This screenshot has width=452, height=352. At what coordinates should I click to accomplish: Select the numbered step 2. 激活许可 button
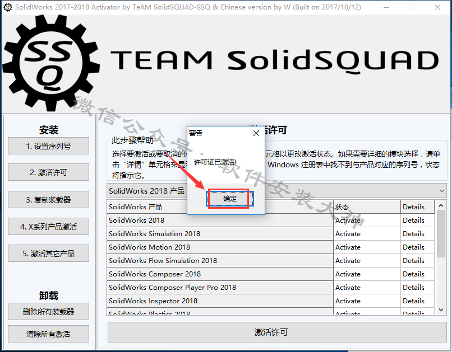tap(48, 172)
